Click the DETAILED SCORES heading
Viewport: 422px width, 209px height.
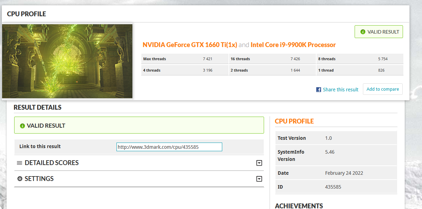pos(52,163)
